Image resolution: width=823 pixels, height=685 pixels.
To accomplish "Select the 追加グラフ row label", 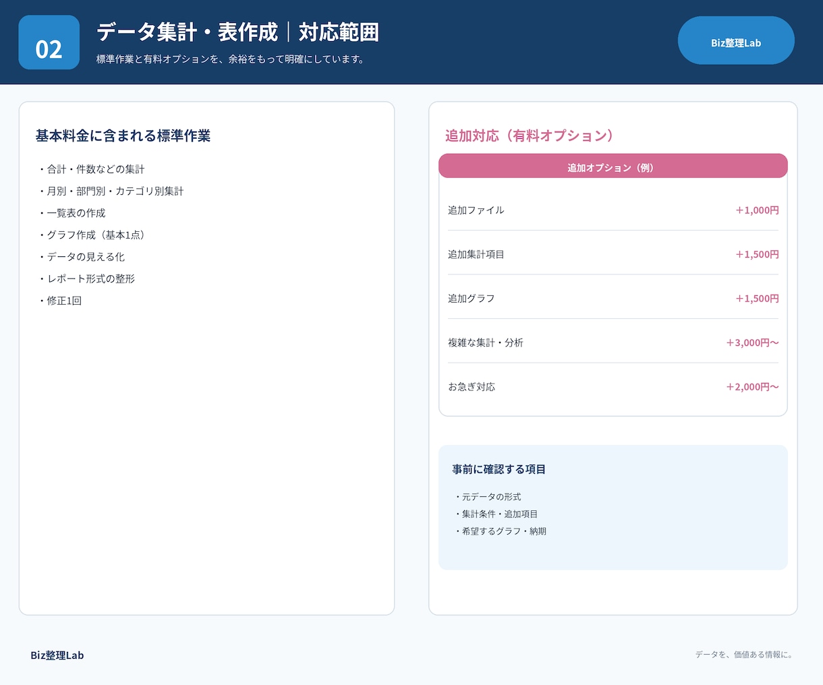I will coord(472,299).
